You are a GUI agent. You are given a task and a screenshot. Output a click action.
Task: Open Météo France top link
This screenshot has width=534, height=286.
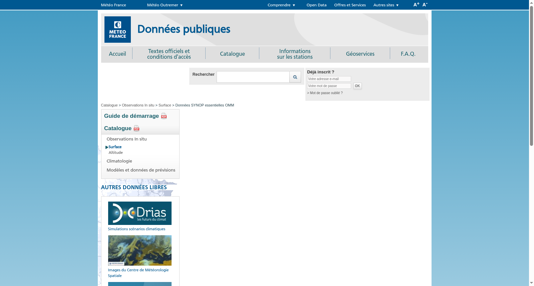[x=113, y=5]
